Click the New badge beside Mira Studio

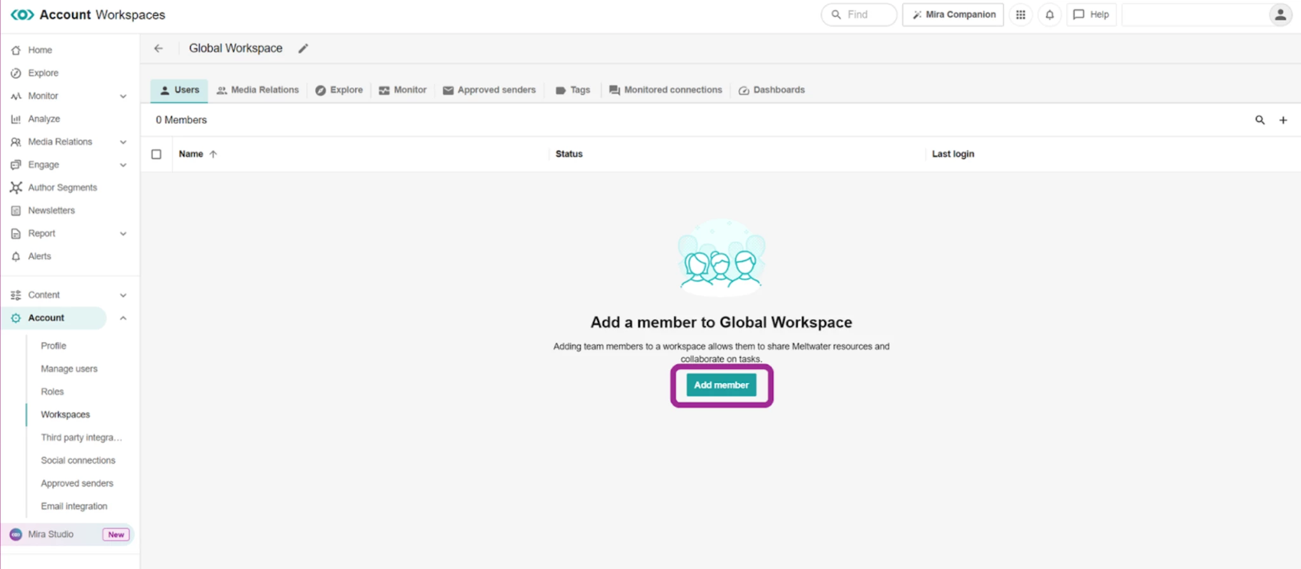tap(116, 535)
